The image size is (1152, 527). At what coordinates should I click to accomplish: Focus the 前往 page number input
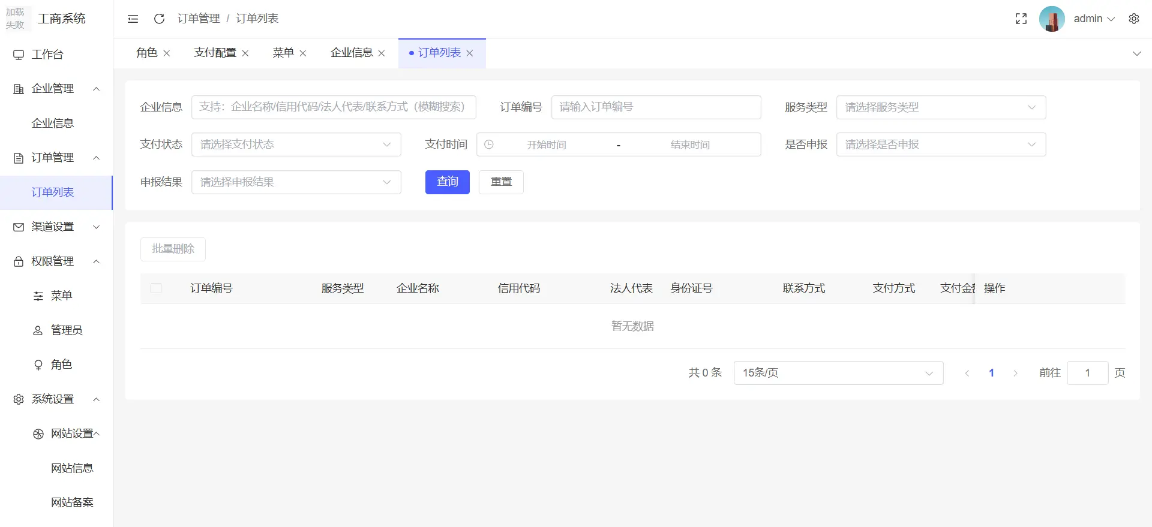(1087, 373)
